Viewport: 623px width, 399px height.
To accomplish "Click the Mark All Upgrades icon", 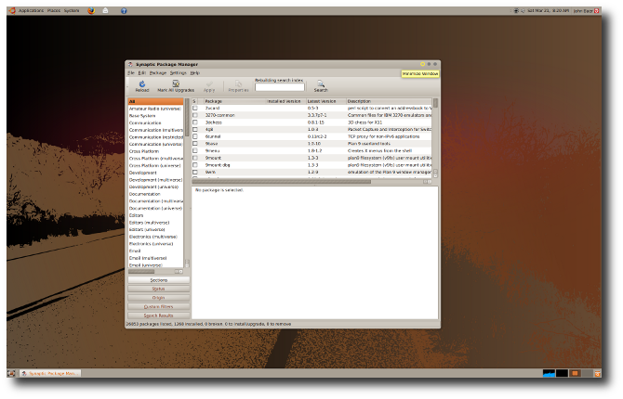I will click(176, 84).
